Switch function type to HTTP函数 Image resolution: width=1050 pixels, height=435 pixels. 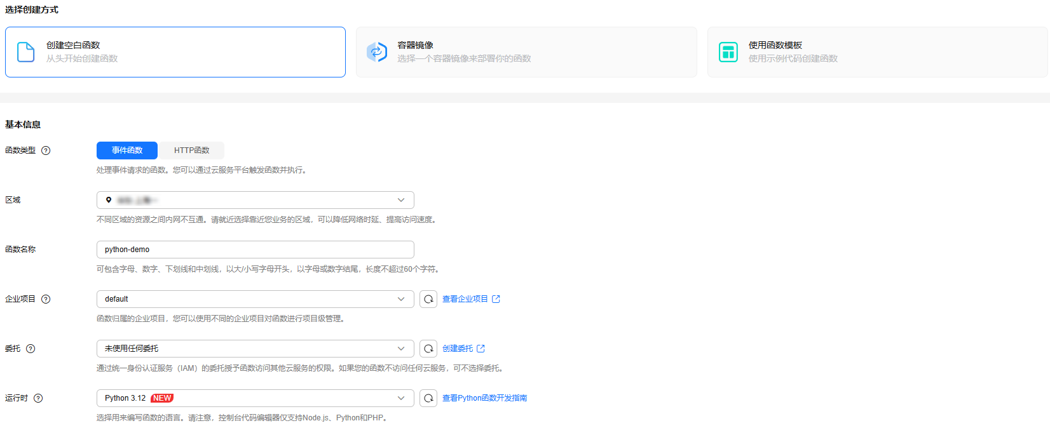point(191,151)
